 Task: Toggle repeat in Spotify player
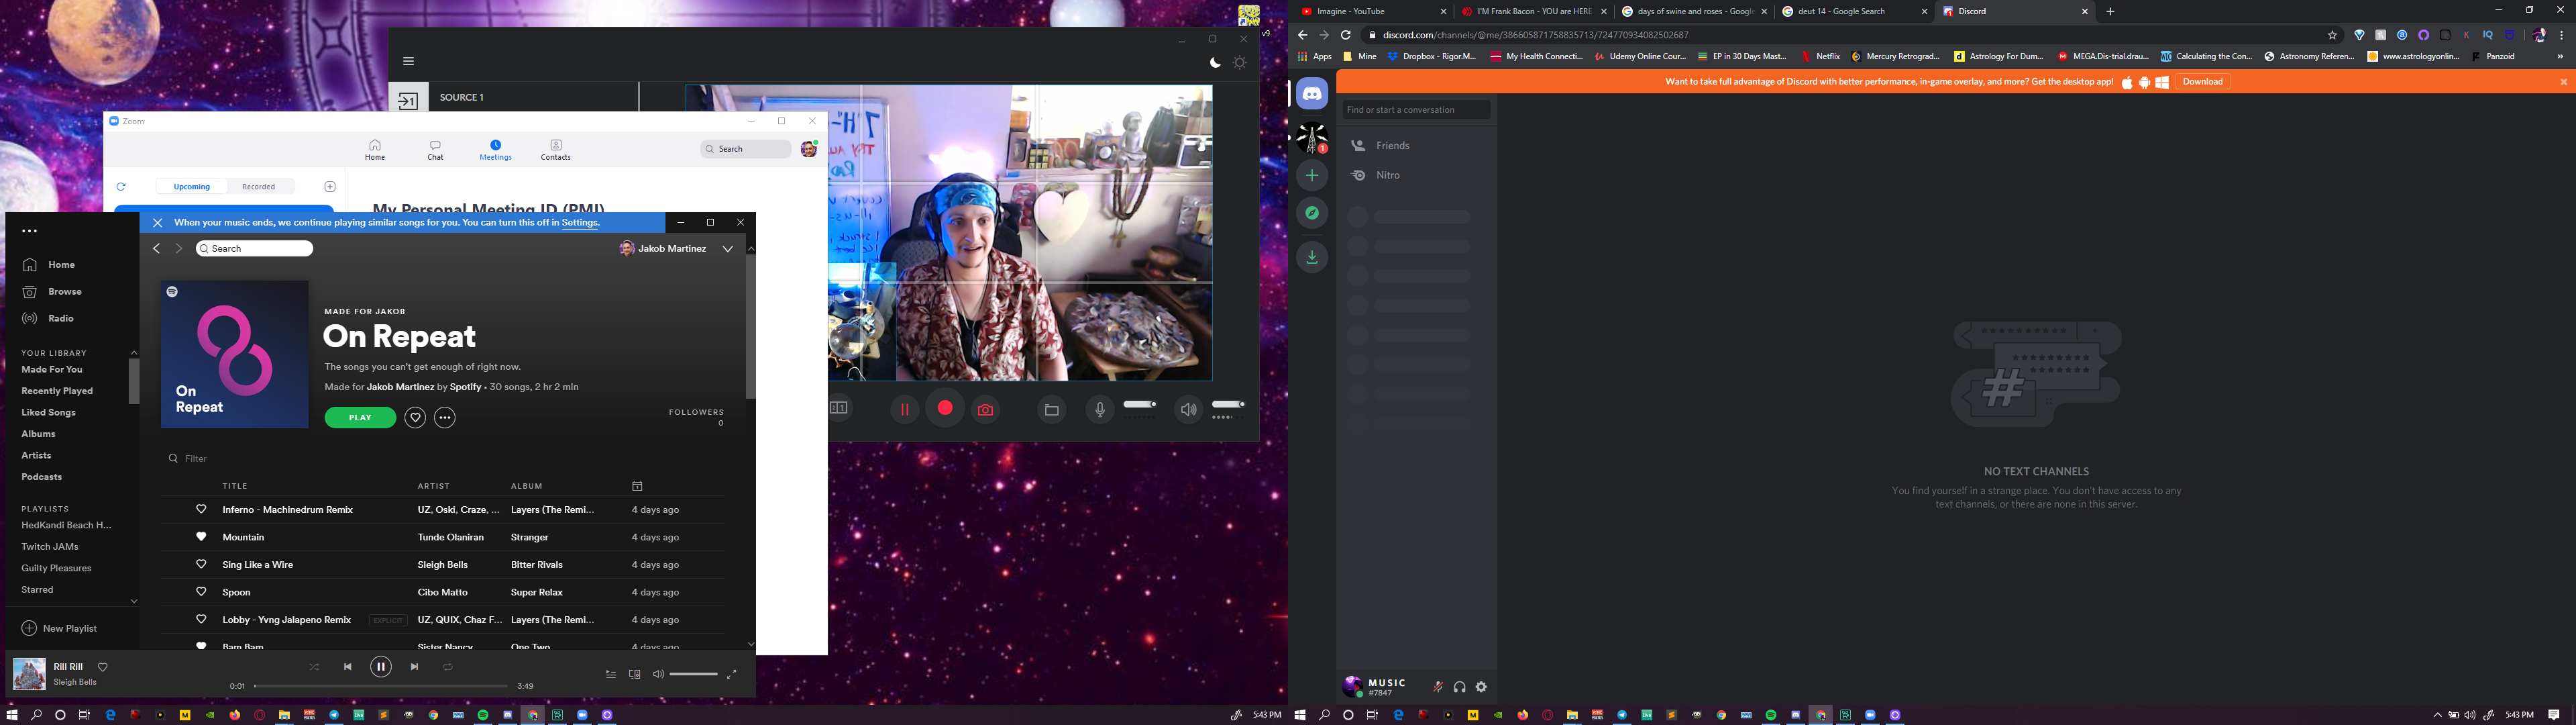448,667
